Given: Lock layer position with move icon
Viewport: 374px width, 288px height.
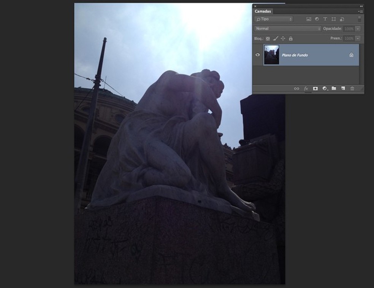Looking at the screenshot, I should (x=283, y=38).
